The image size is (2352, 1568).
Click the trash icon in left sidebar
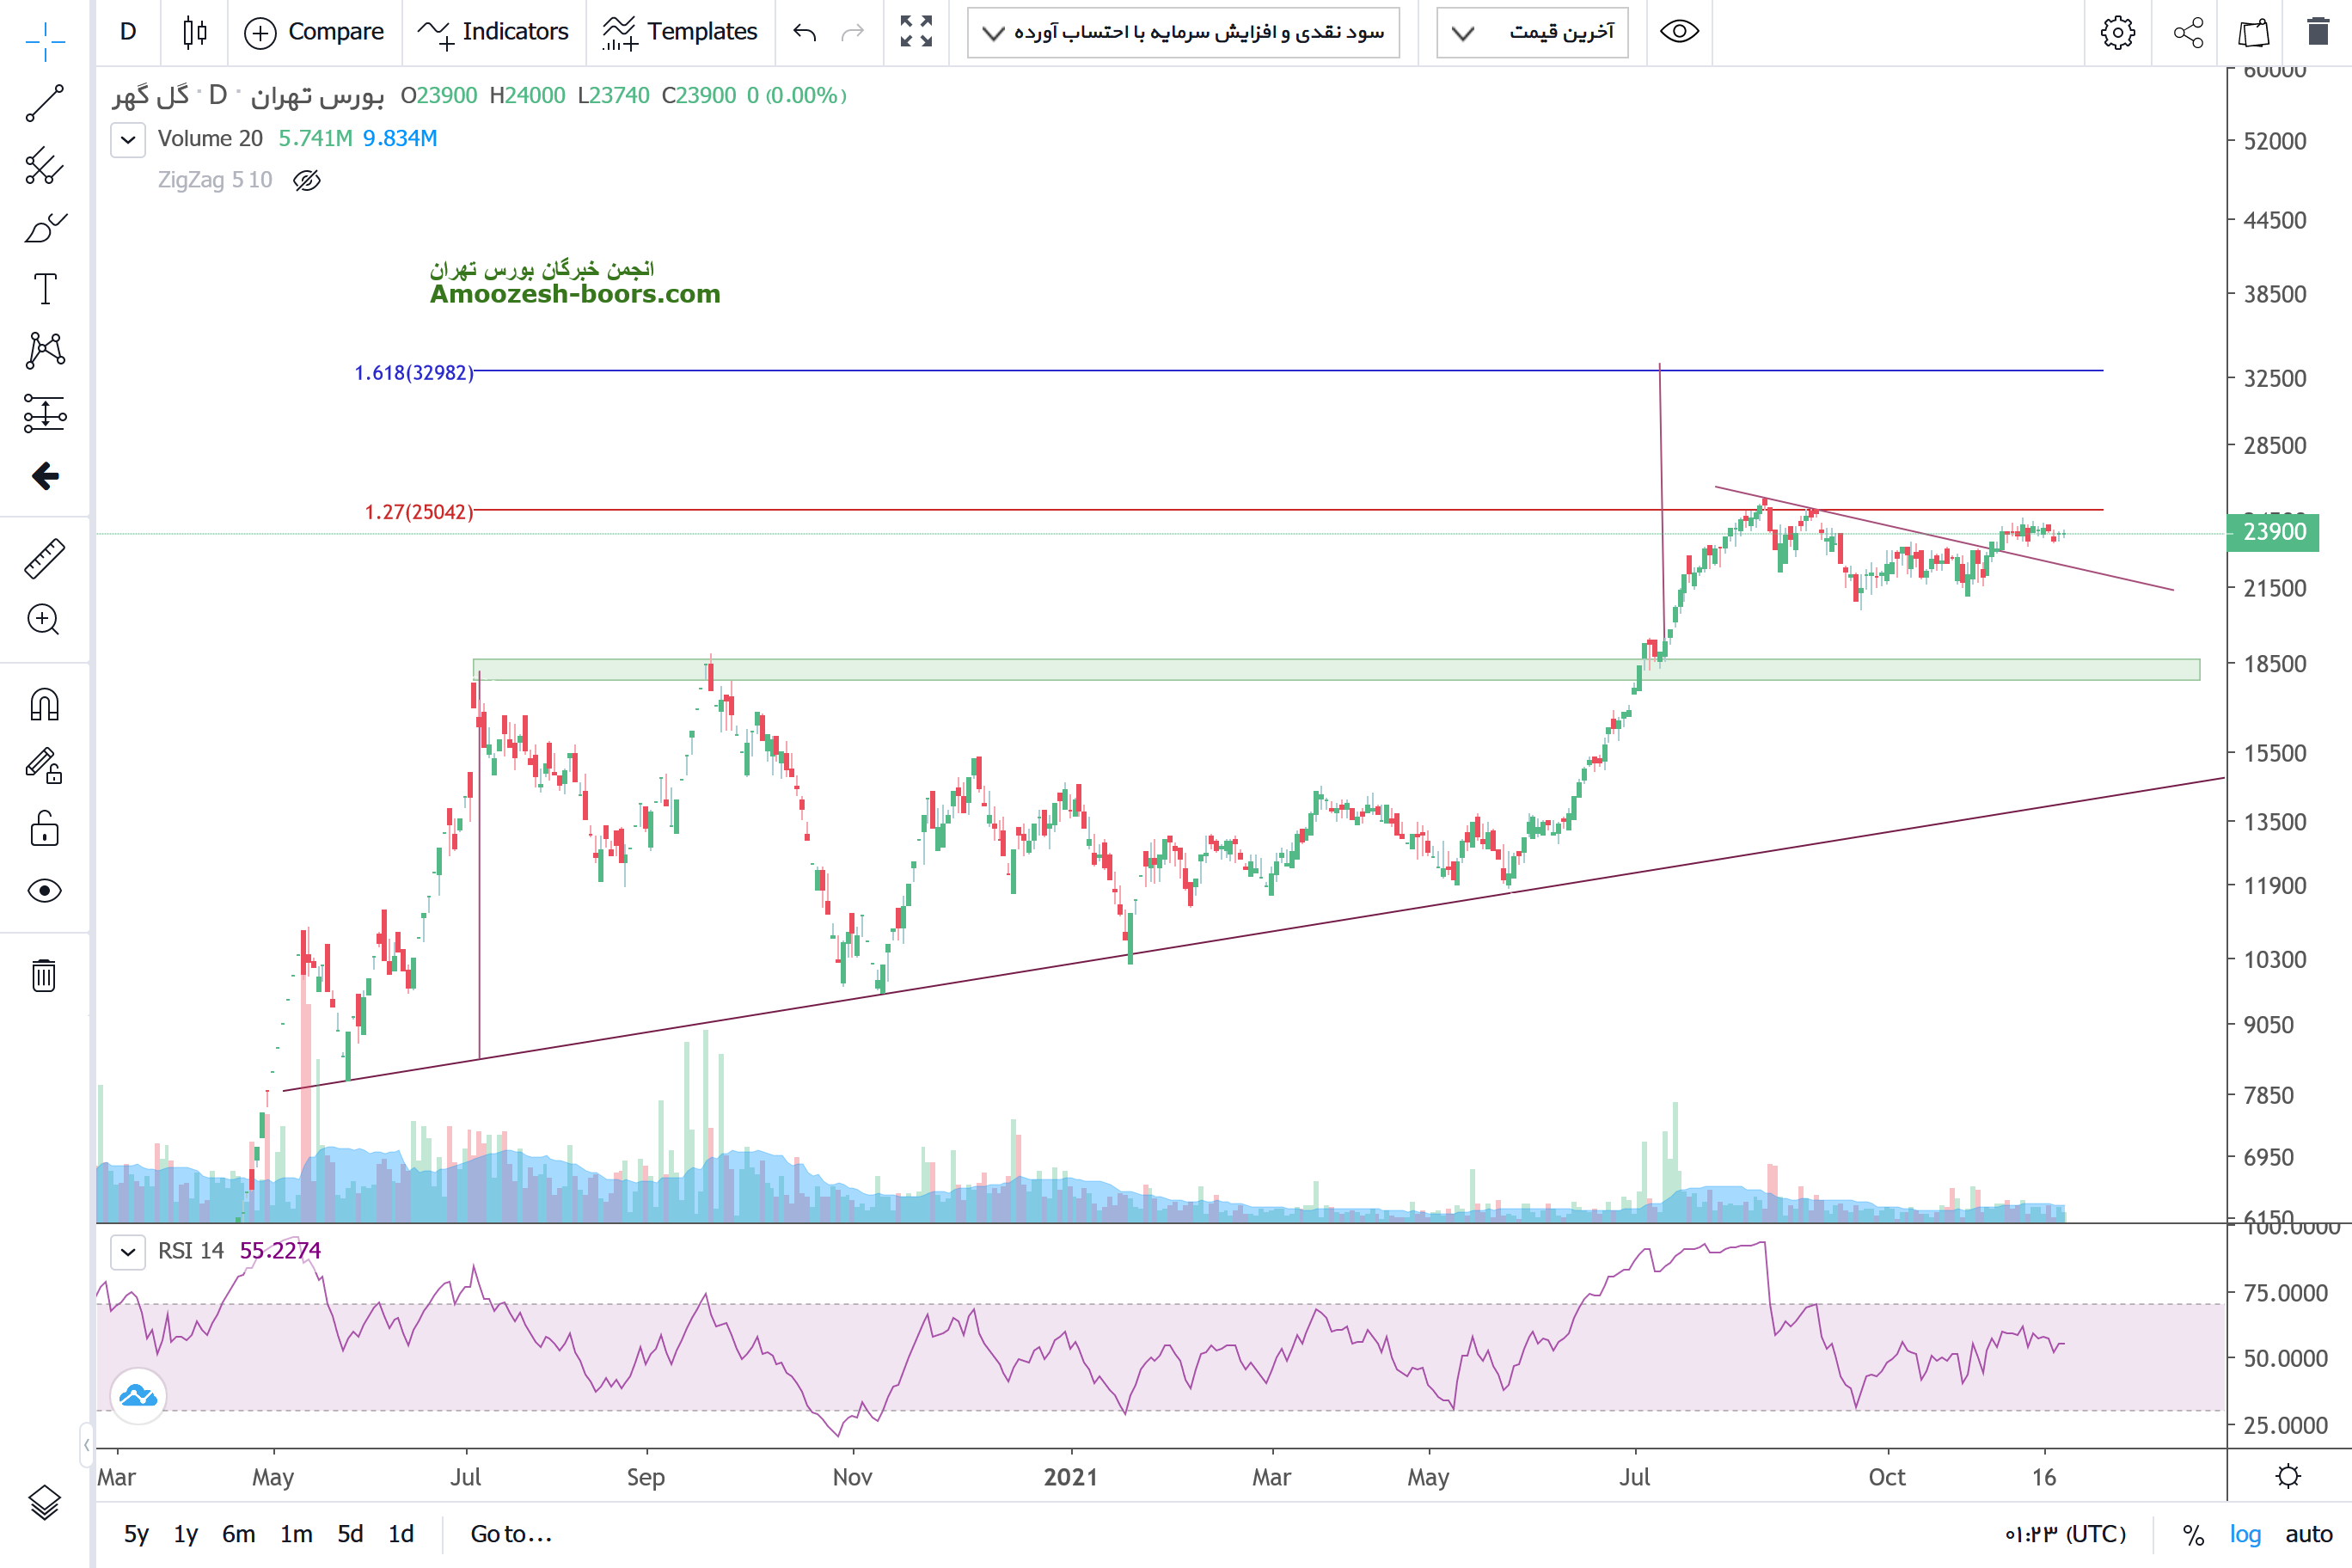coord(44,975)
